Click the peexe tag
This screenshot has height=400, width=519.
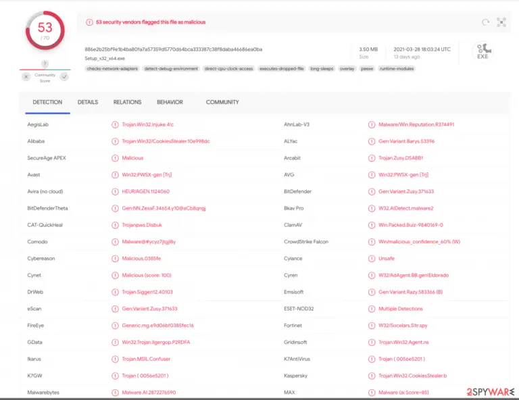click(x=367, y=69)
